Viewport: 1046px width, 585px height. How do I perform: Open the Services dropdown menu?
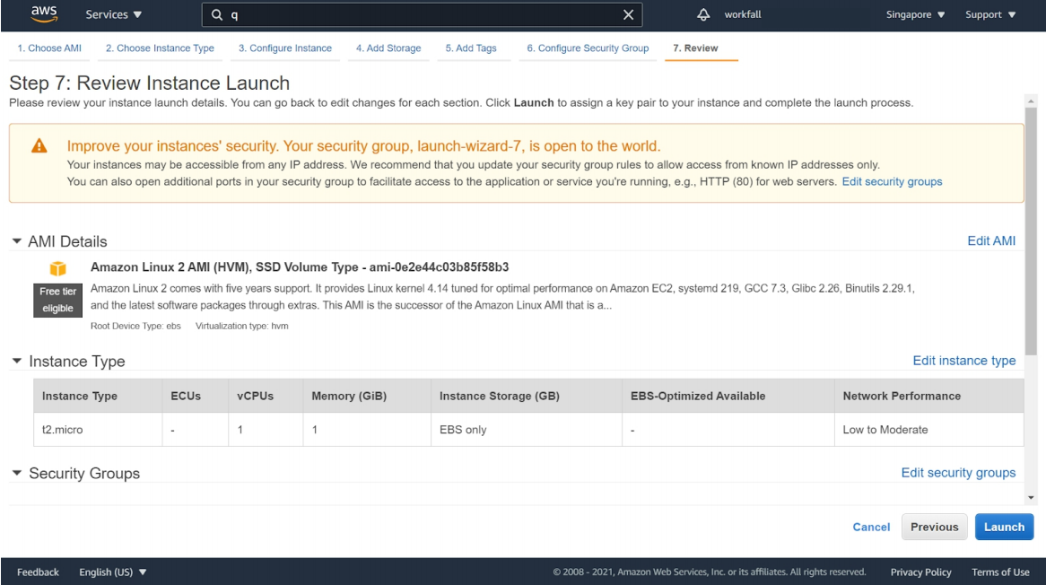(x=113, y=14)
